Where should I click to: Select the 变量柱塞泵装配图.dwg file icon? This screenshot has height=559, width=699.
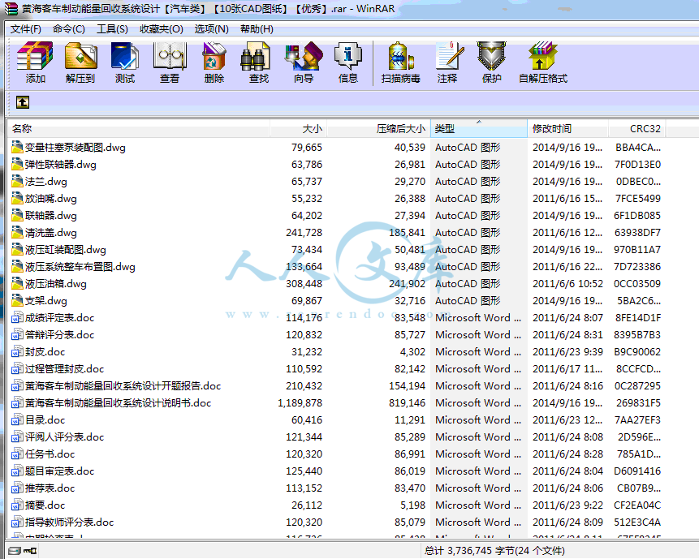[x=17, y=147]
